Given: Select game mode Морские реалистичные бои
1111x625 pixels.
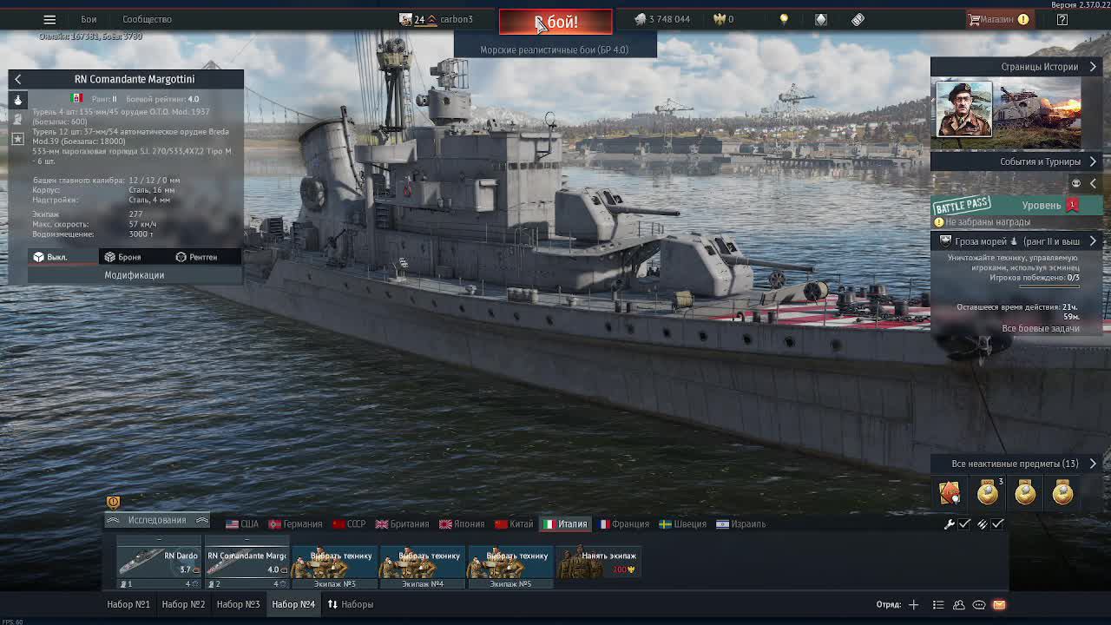Looking at the screenshot, I should tap(554, 49).
